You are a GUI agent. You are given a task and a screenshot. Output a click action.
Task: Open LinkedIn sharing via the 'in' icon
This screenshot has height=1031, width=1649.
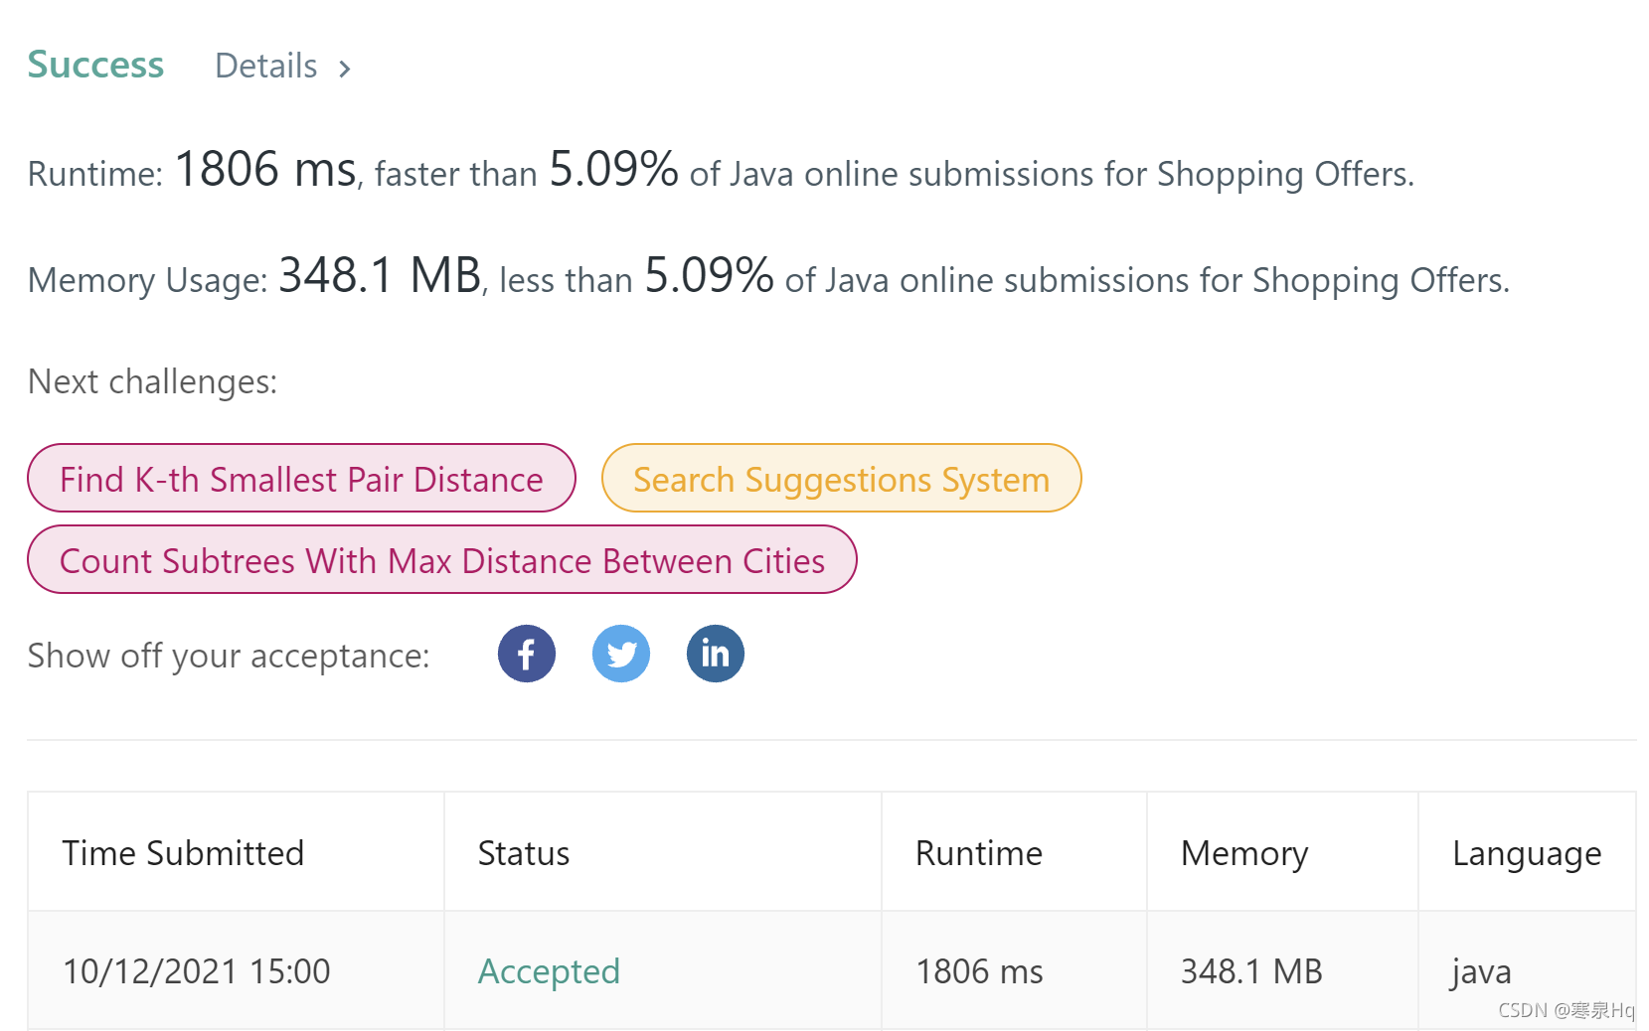pos(715,654)
